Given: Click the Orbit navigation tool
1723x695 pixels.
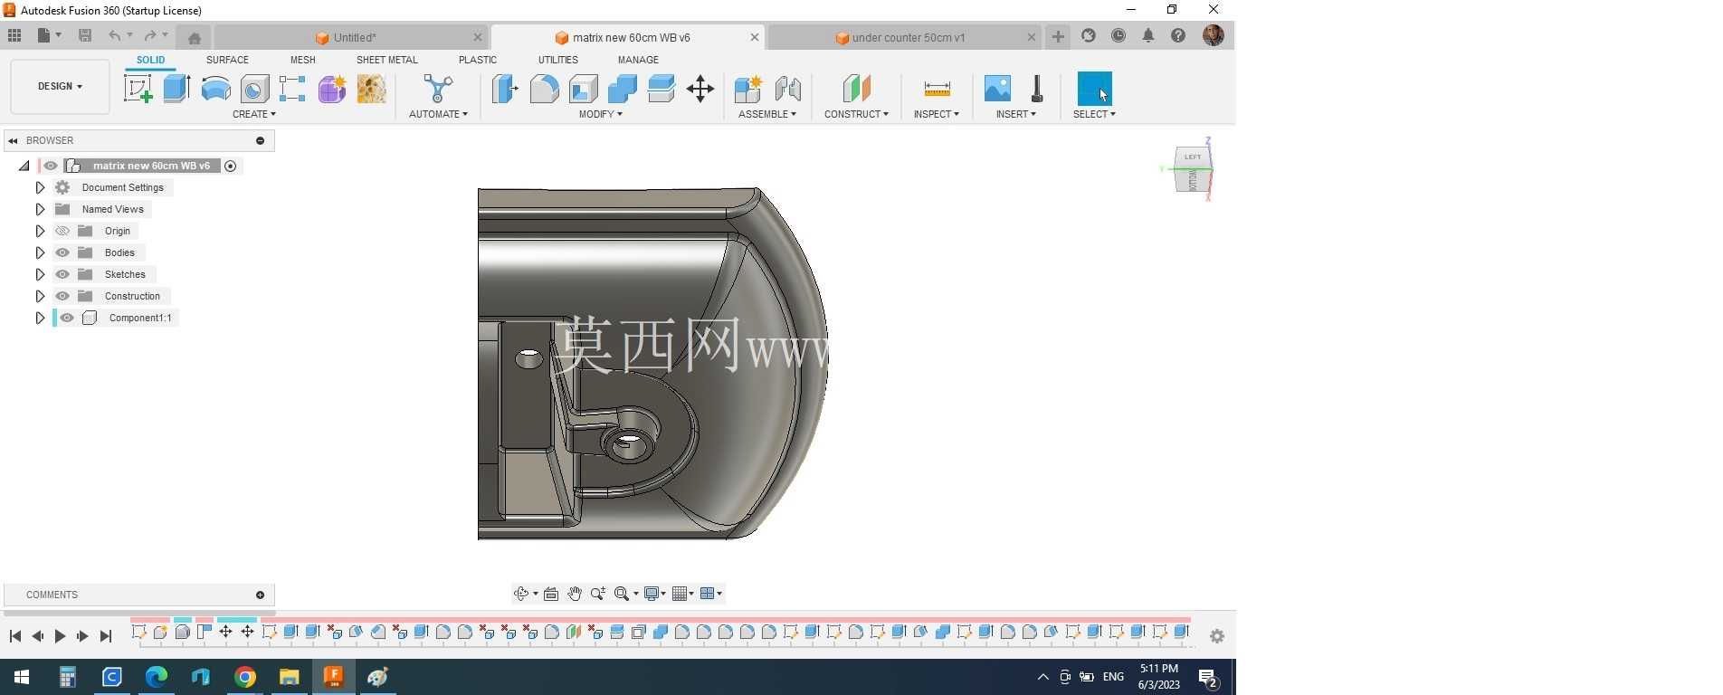Looking at the screenshot, I should 521,594.
